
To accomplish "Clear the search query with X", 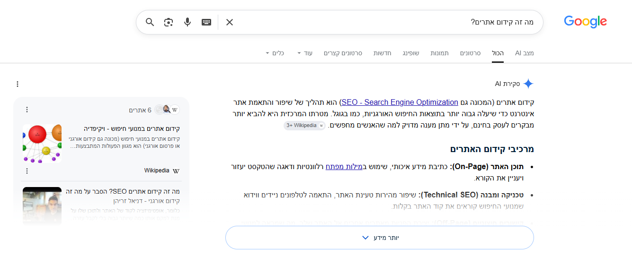I will (230, 22).
